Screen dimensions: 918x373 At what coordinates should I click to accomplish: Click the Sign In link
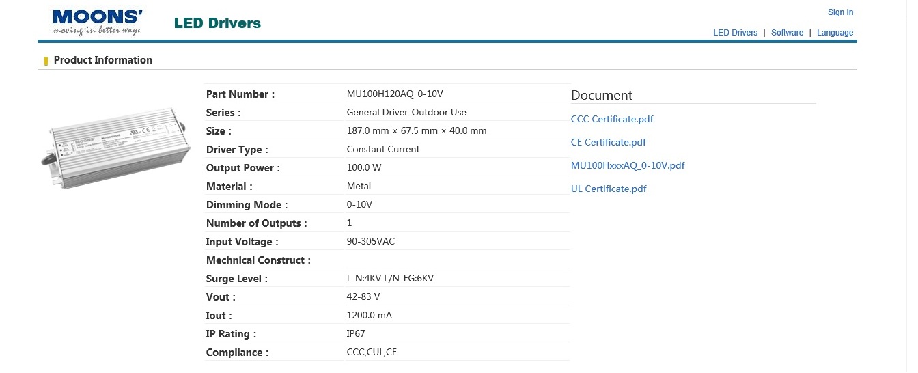pos(840,12)
